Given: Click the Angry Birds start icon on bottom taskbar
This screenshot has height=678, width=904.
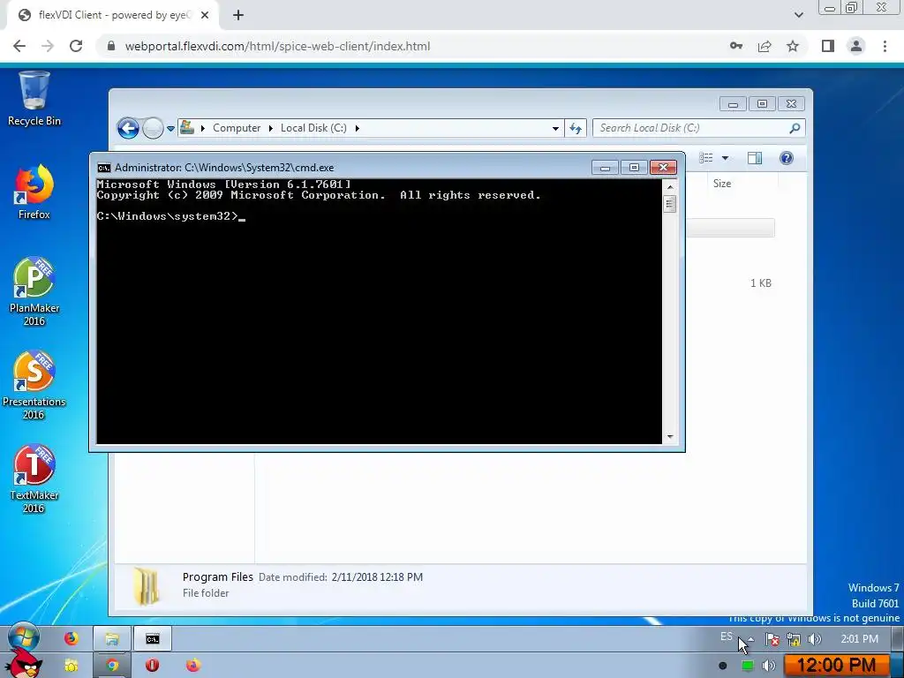Looking at the screenshot, I should [23, 663].
